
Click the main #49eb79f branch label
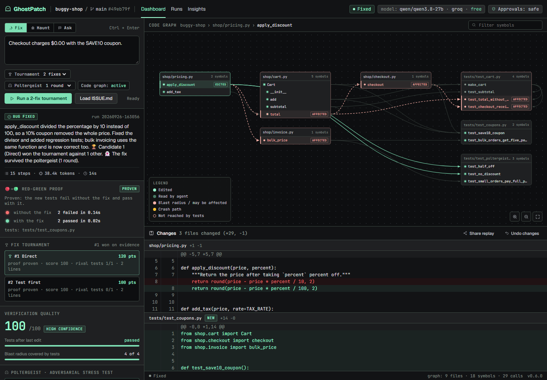(x=110, y=9)
